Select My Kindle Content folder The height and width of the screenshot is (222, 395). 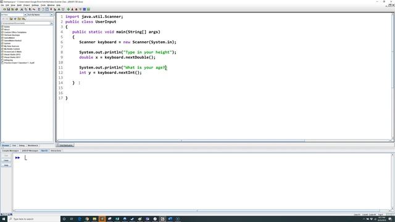point(12,49)
